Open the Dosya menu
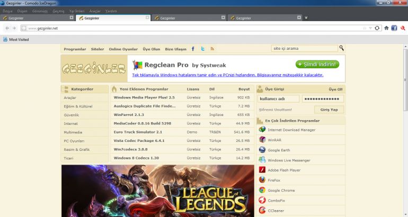The width and height of the screenshot is (408, 217). pyautogui.click(x=7, y=11)
